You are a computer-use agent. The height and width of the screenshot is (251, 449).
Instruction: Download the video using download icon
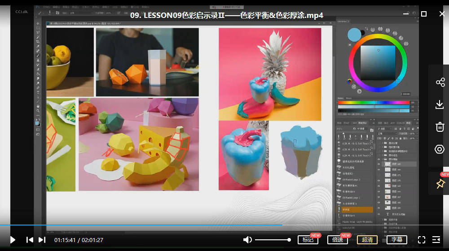(x=440, y=104)
